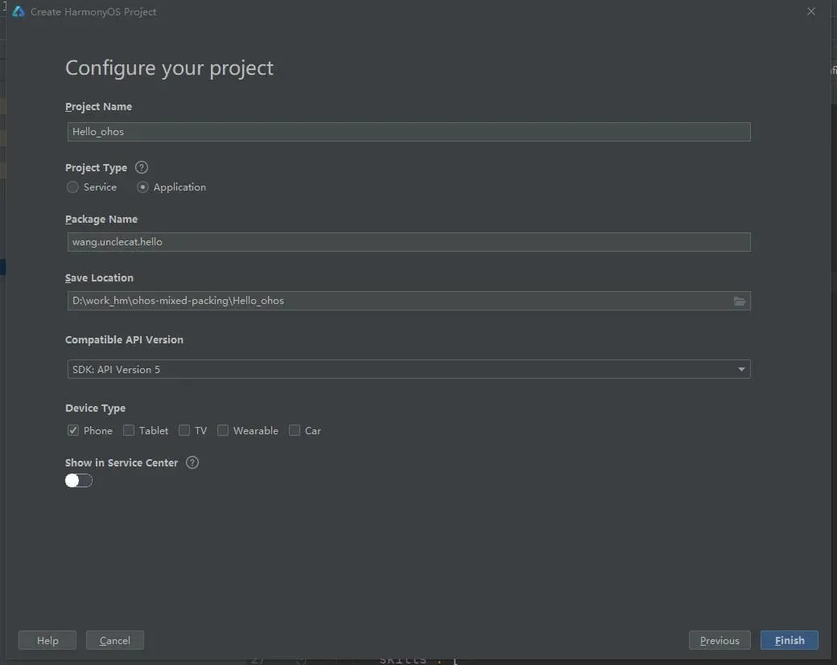
Task: Check the TV device type
Action: pos(184,430)
